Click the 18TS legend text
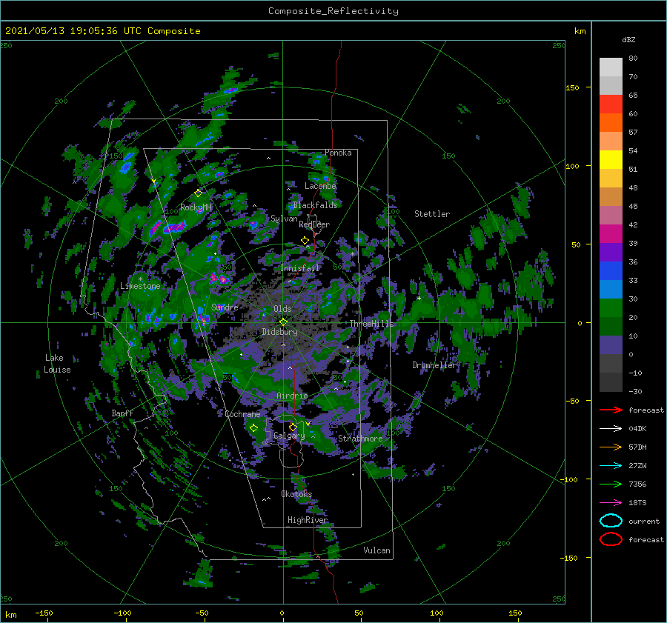The width and height of the screenshot is (667, 623). [637, 503]
